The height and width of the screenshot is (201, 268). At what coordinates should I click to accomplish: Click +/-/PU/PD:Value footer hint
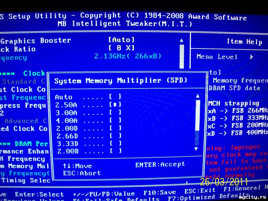pos(104,194)
